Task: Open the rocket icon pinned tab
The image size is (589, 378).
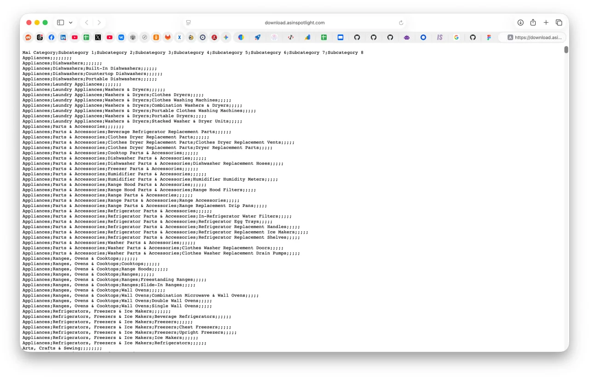Action: pyautogui.click(x=258, y=37)
